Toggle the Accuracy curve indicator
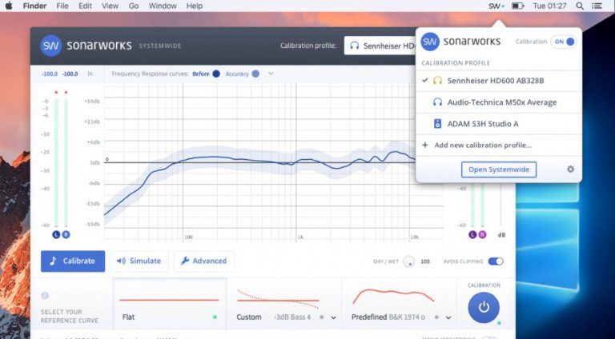 pos(255,74)
